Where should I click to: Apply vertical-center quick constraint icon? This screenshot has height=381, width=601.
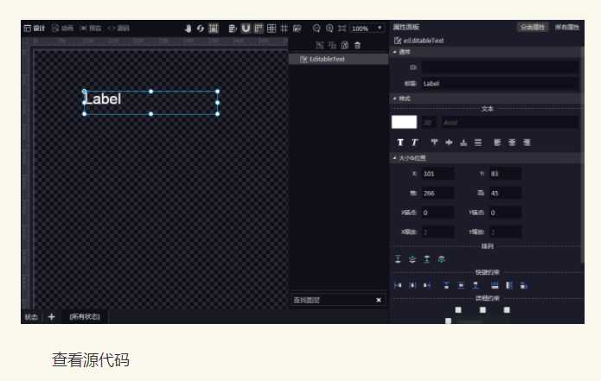(x=461, y=285)
